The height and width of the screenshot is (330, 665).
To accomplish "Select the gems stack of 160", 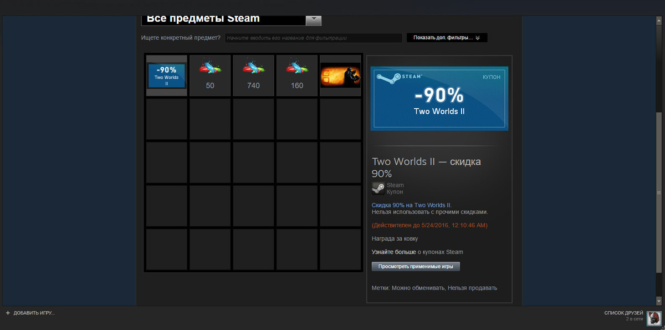I will pos(296,75).
